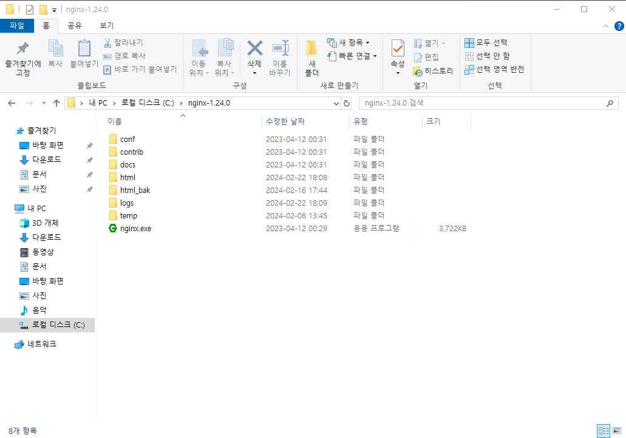The height and width of the screenshot is (438, 626).
Task: Select the nginx.exe file
Action: (x=135, y=229)
